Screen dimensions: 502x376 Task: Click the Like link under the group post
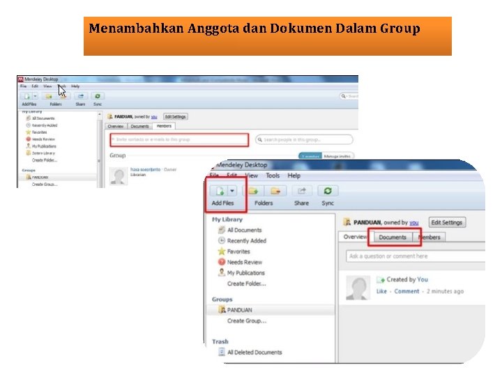point(381,291)
